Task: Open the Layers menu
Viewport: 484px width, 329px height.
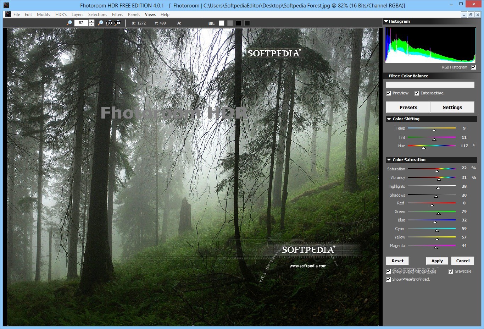Action: [x=77, y=15]
